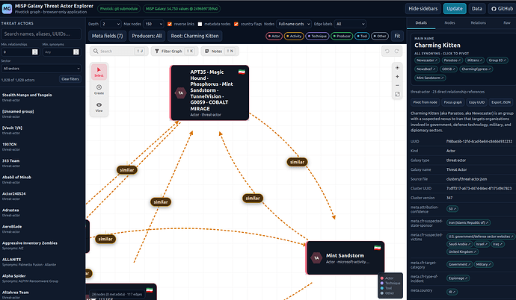Toggle the reverse links checkbox
Screen dimensions: 516x300
[170, 24]
